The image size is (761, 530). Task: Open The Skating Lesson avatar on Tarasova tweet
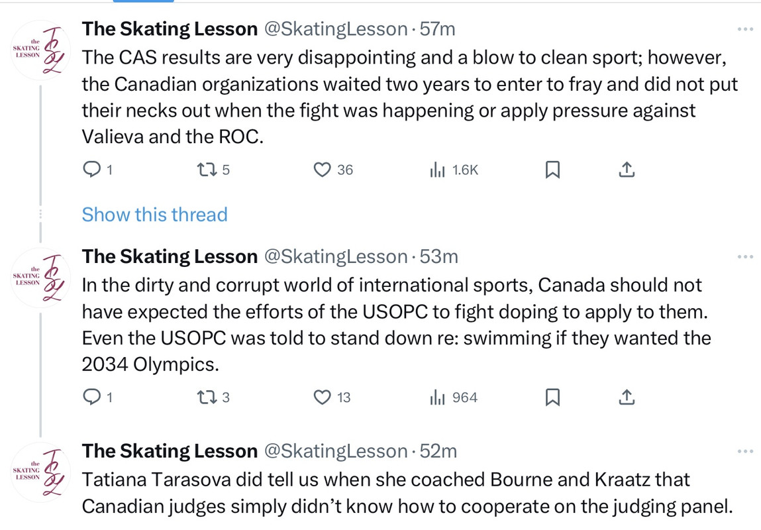[x=40, y=472]
